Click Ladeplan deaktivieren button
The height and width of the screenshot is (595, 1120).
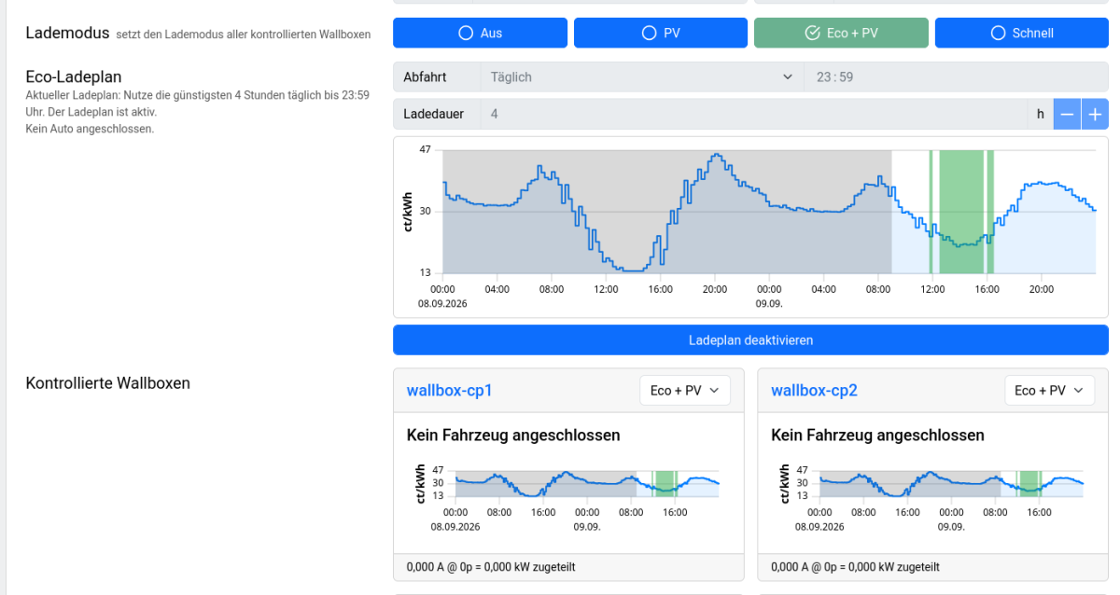click(750, 340)
